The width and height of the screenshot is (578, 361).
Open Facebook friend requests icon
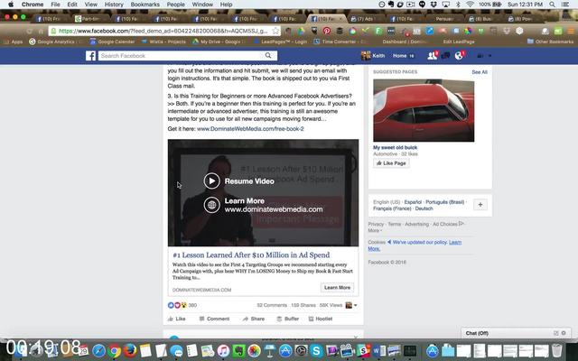coord(432,56)
